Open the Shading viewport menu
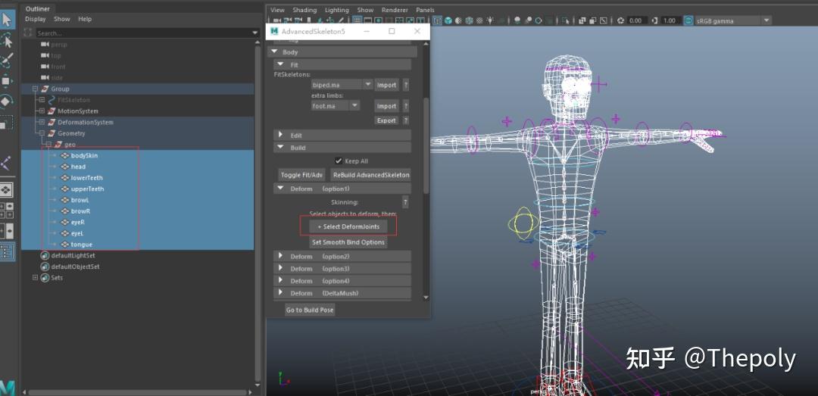 [304, 10]
